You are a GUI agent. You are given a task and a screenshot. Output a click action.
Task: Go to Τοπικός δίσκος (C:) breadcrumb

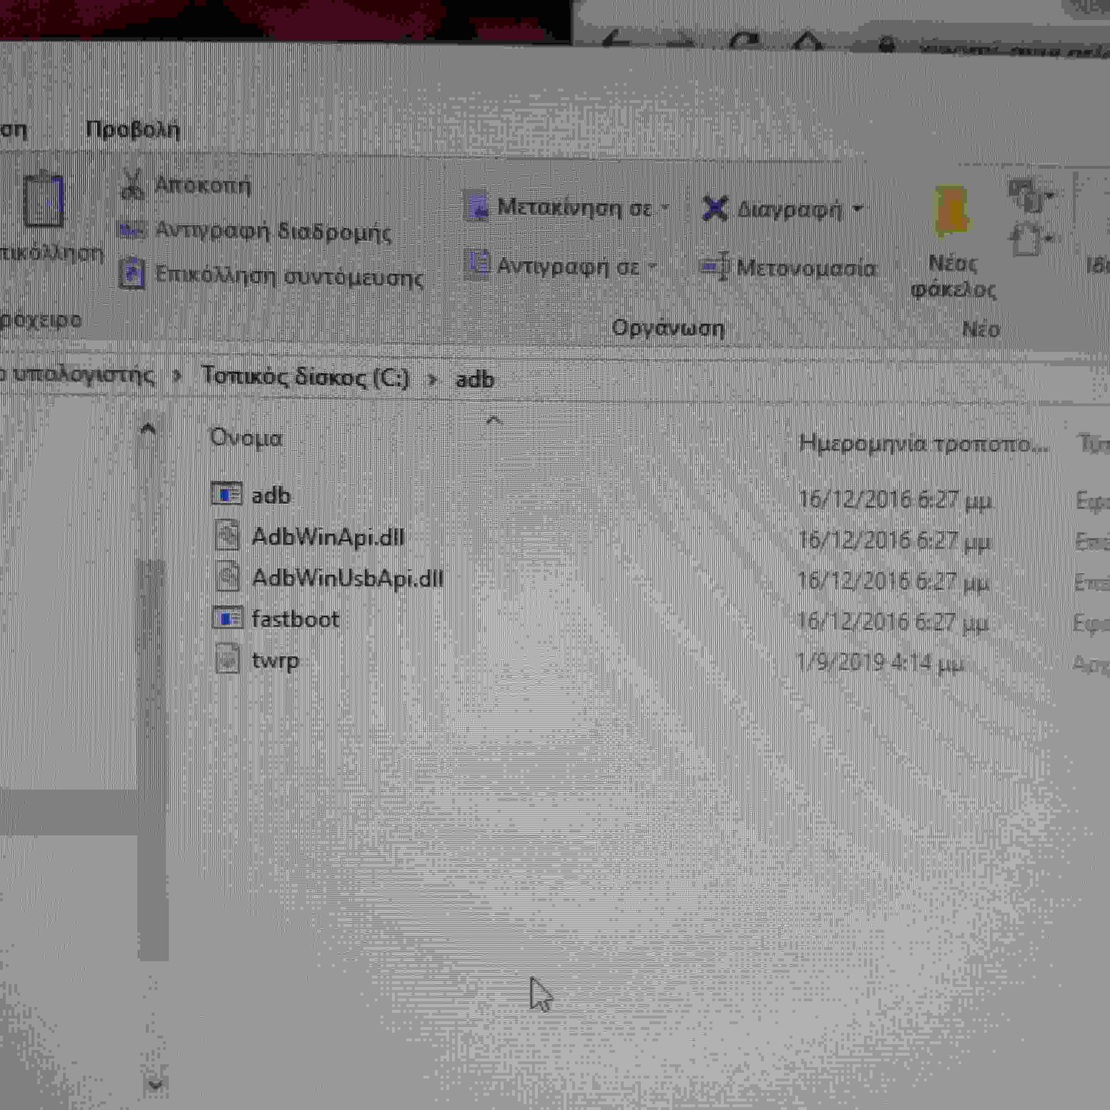(305, 377)
